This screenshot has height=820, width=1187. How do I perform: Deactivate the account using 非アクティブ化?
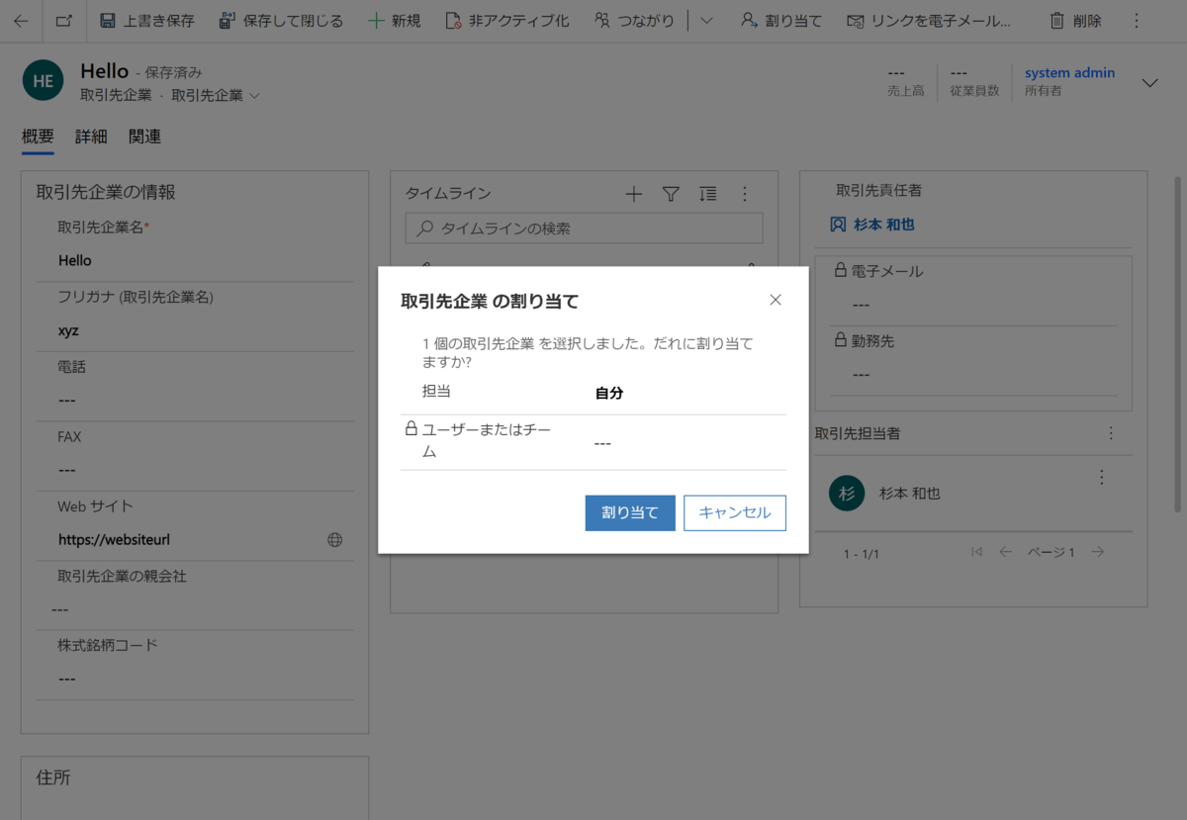pyautogui.click(x=506, y=20)
